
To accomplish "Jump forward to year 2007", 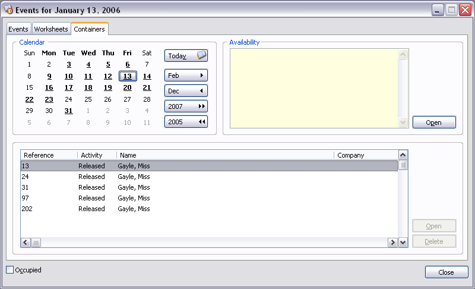I will click(x=186, y=106).
